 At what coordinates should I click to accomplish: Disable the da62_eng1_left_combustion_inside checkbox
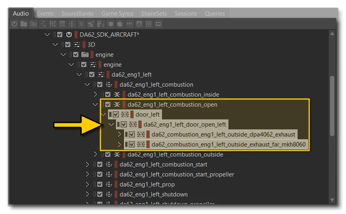click(x=108, y=95)
